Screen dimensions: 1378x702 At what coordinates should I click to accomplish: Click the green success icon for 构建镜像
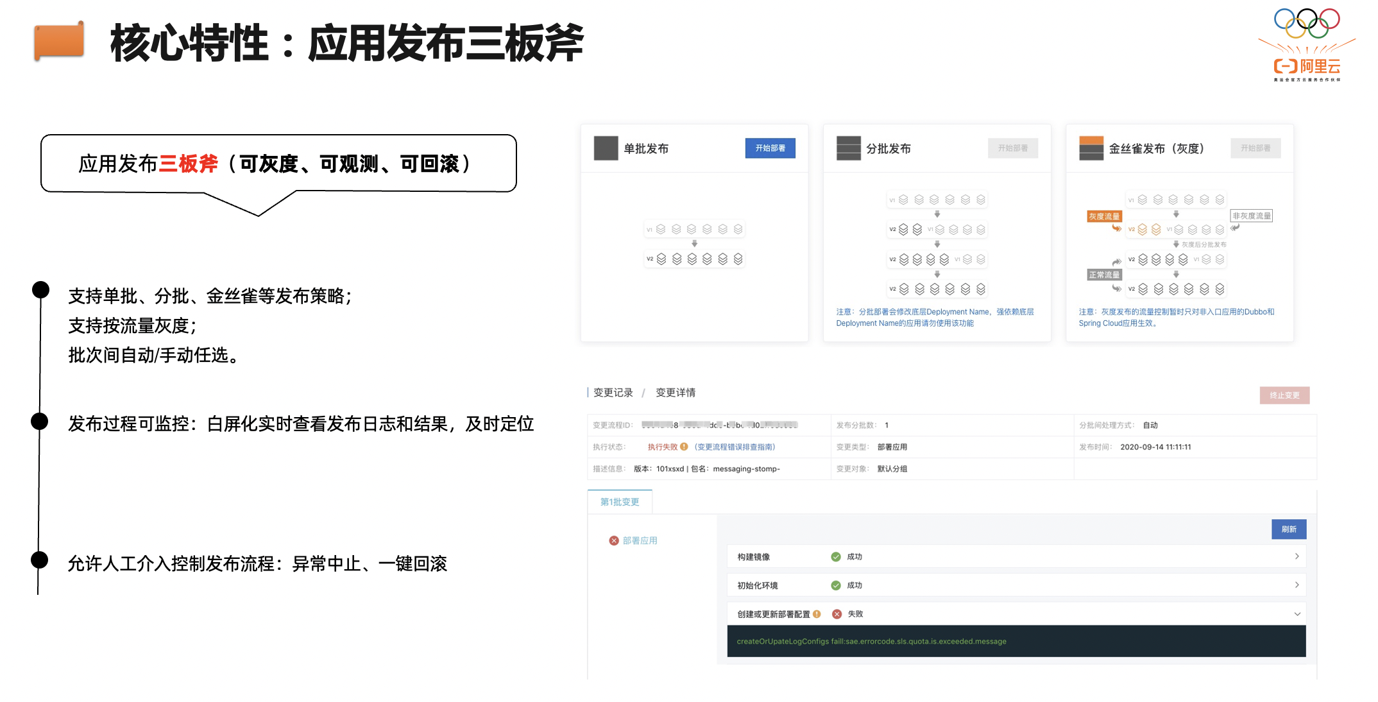point(835,556)
